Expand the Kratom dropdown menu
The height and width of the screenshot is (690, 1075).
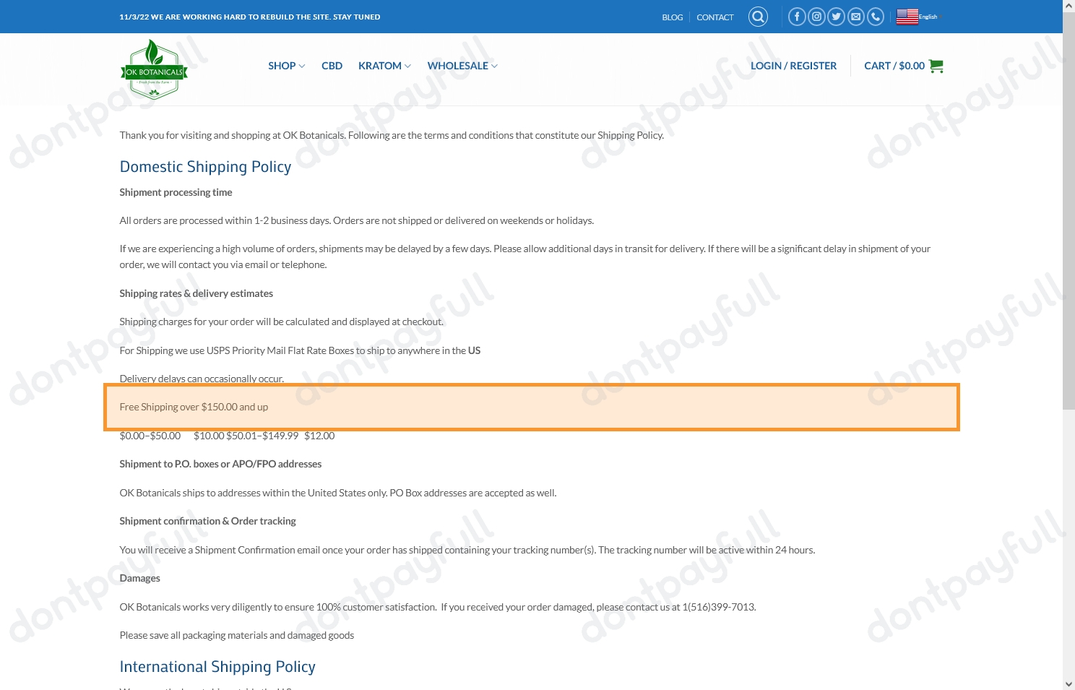tap(384, 66)
